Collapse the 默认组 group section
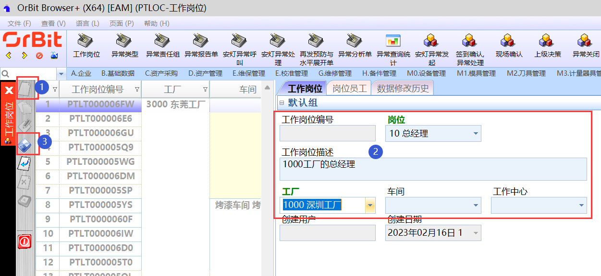Viewport: 601px width, 276px height. click(x=282, y=103)
